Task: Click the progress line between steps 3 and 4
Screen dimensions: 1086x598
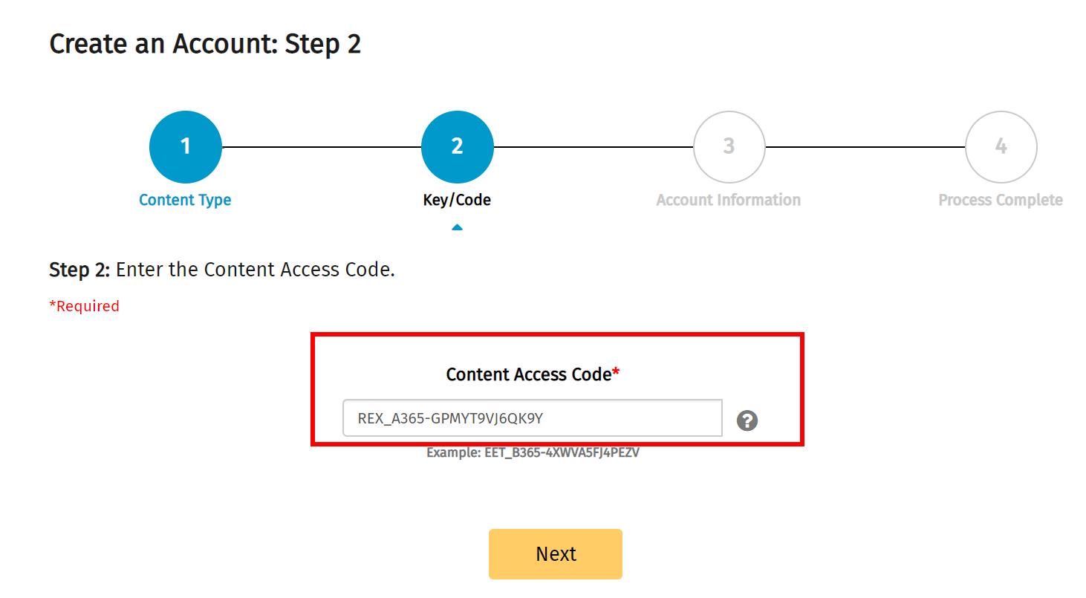Action: [x=865, y=147]
